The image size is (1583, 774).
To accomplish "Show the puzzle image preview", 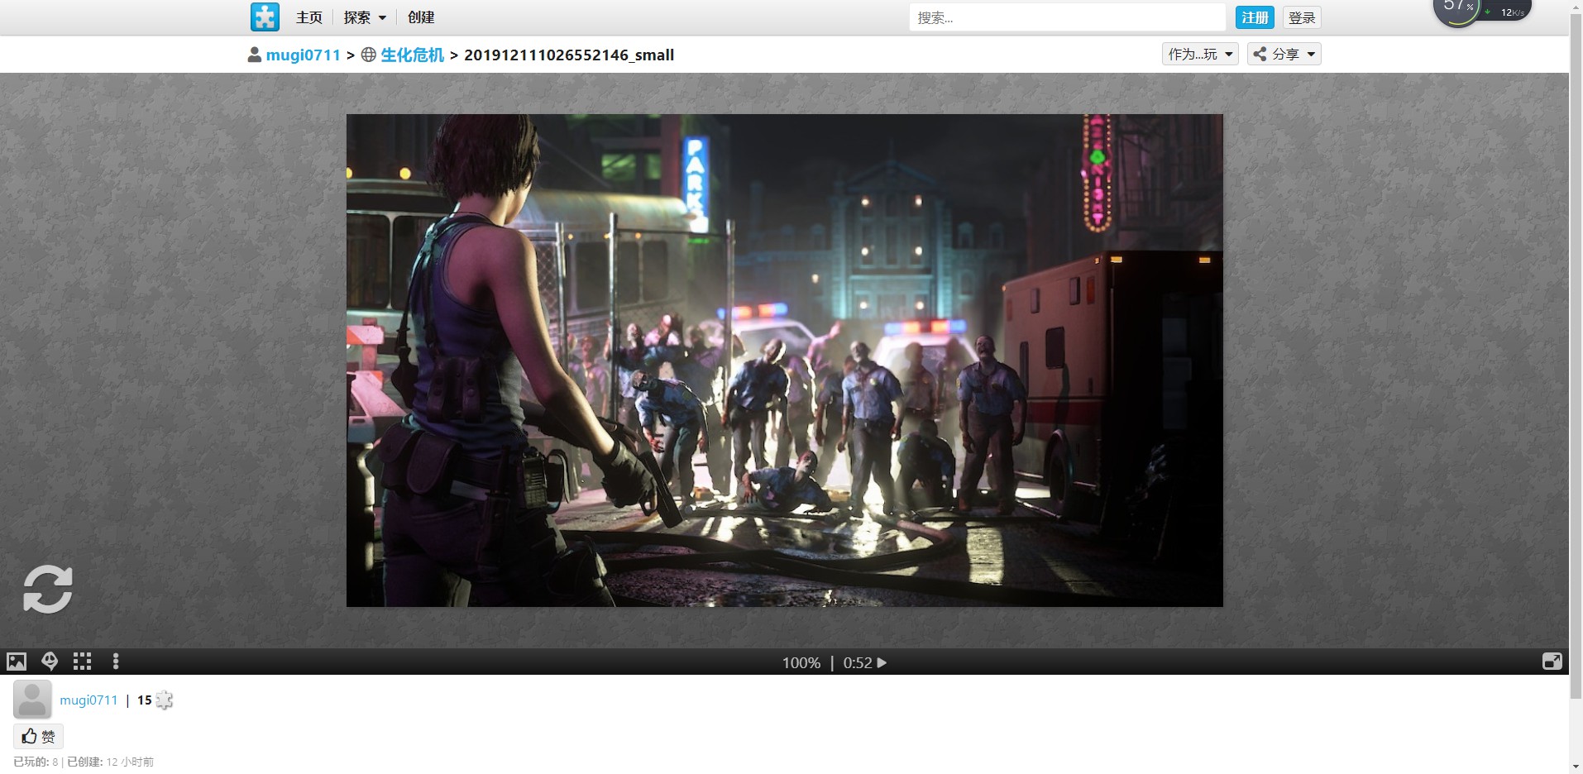I will pyautogui.click(x=17, y=662).
